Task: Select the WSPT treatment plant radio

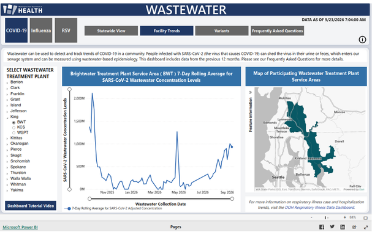Action: [x=13, y=132]
